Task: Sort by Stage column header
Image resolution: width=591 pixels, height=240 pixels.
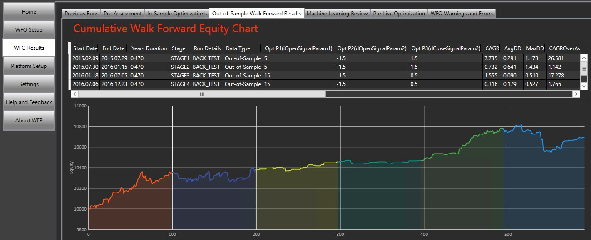Action: [179, 48]
